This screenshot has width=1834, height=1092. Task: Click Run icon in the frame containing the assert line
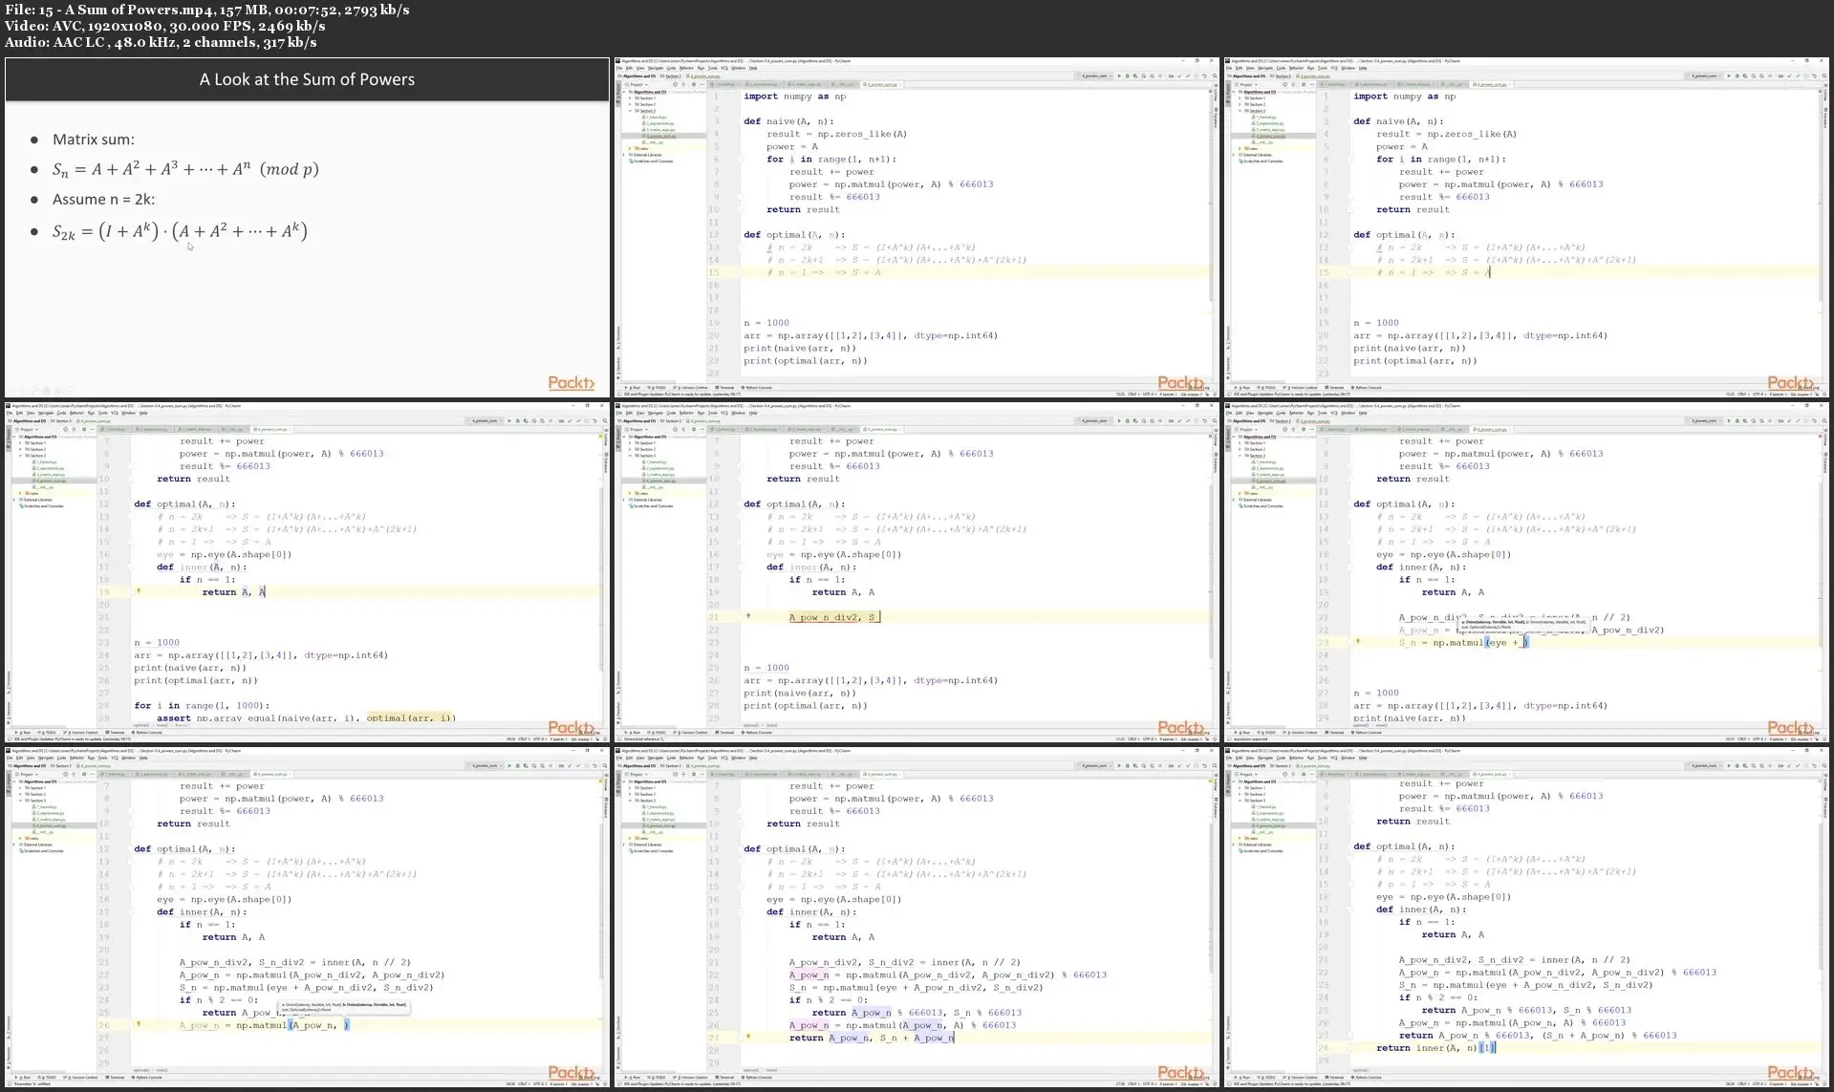click(508, 420)
